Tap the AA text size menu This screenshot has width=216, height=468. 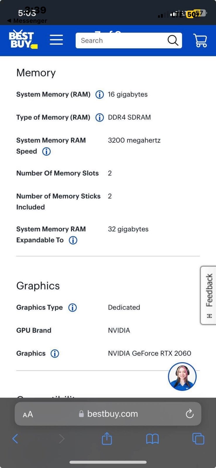point(28,414)
